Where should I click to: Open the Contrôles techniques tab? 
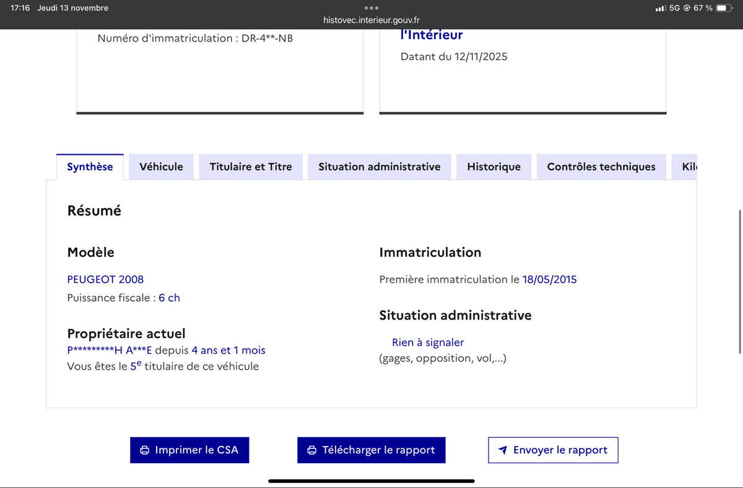click(601, 167)
